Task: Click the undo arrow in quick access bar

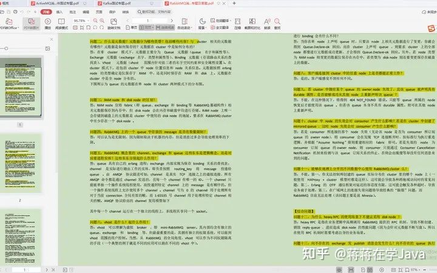Action: [22, 12]
